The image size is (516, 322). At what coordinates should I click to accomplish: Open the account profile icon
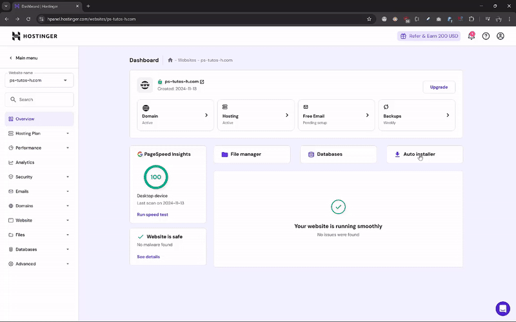(x=501, y=36)
